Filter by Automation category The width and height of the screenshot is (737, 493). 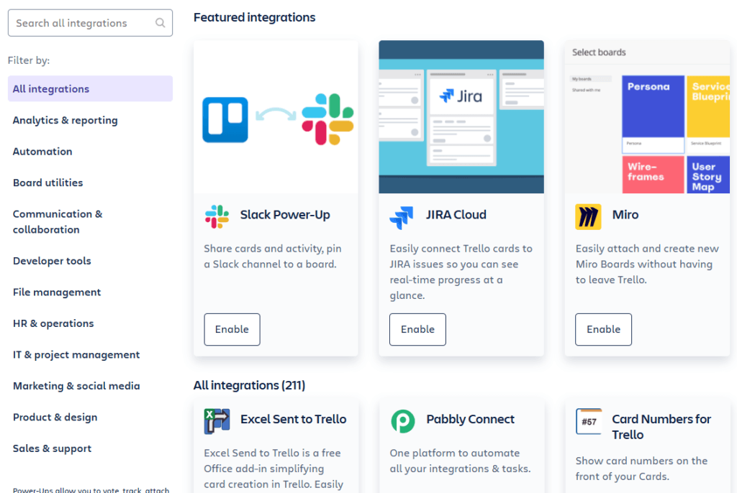[42, 151]
